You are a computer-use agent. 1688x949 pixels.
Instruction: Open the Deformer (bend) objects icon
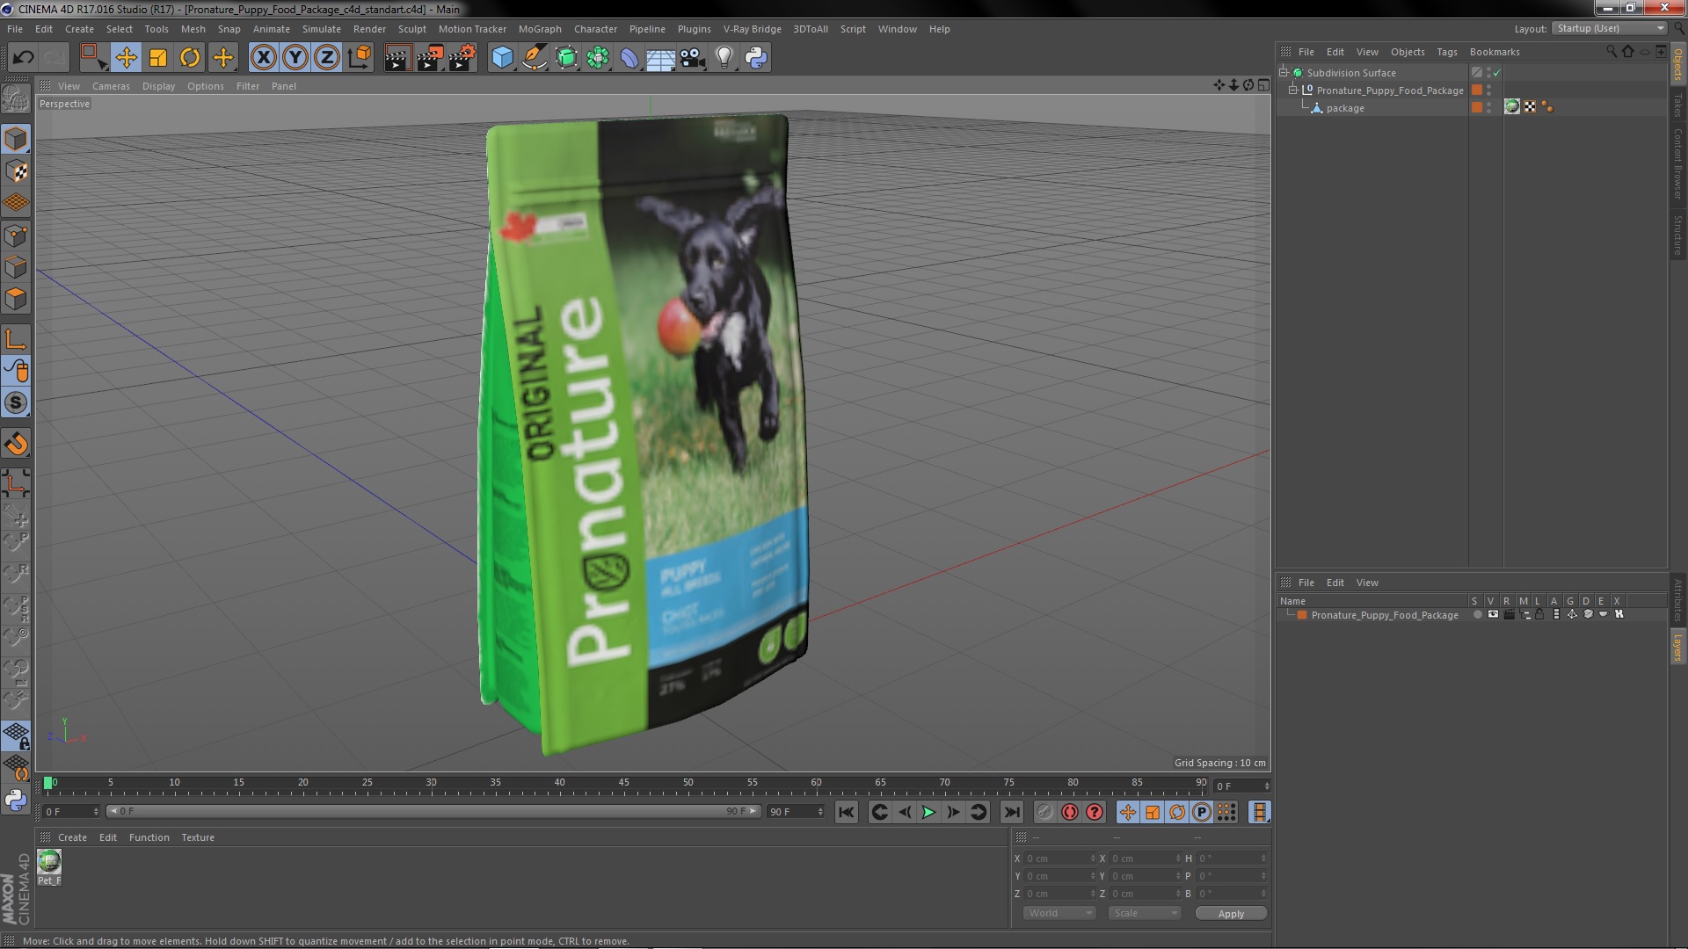pyautogui.click(x=629, y=58)
